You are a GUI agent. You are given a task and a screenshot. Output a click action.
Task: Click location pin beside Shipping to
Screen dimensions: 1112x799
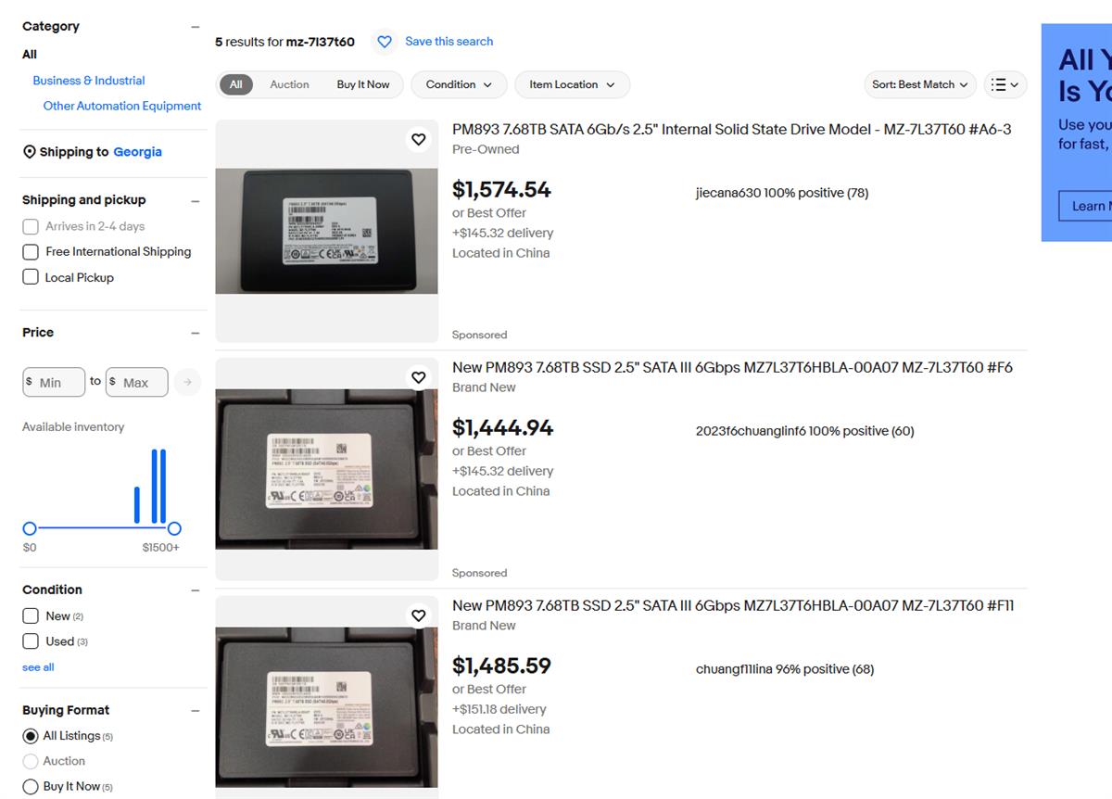(x=29, y=152)
